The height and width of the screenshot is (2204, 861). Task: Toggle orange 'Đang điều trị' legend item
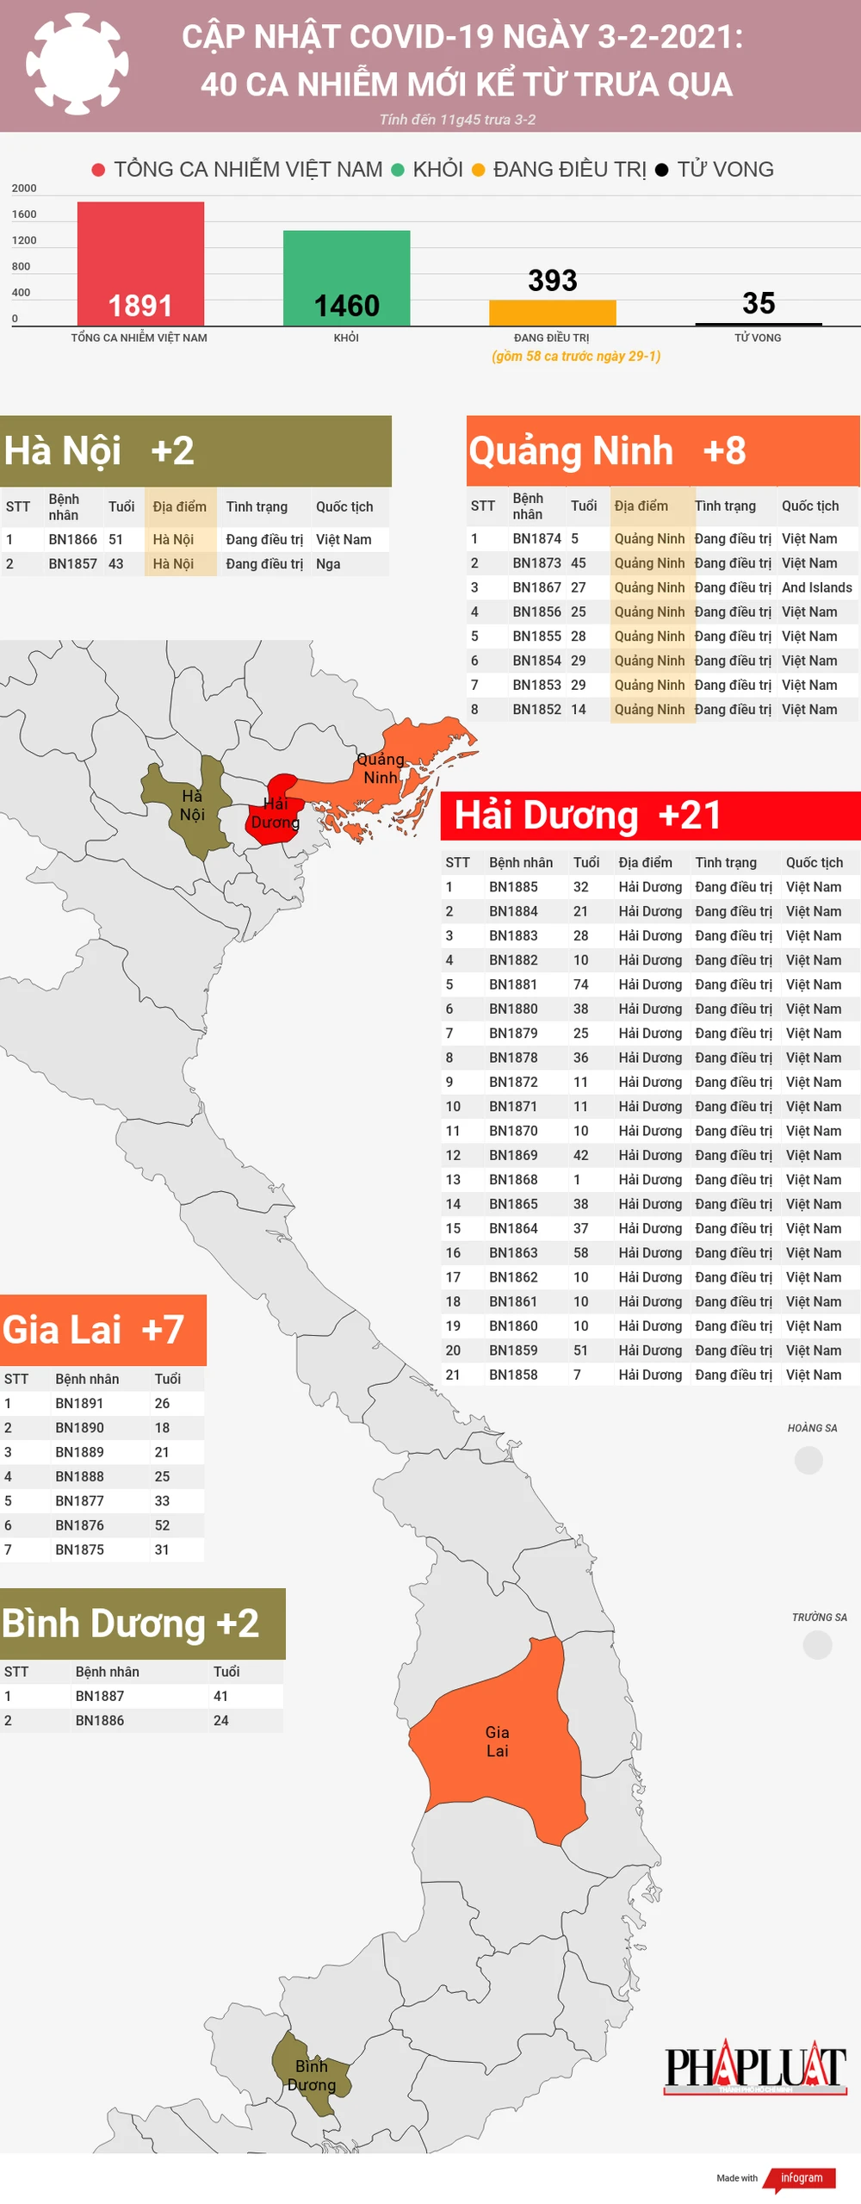(x=560, y=170)
